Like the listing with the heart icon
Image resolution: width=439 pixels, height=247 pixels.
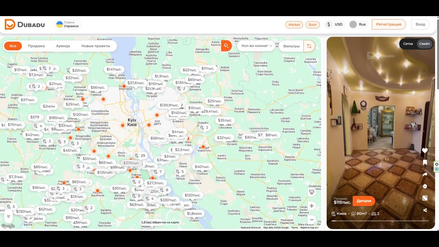[x=425, y=151]
